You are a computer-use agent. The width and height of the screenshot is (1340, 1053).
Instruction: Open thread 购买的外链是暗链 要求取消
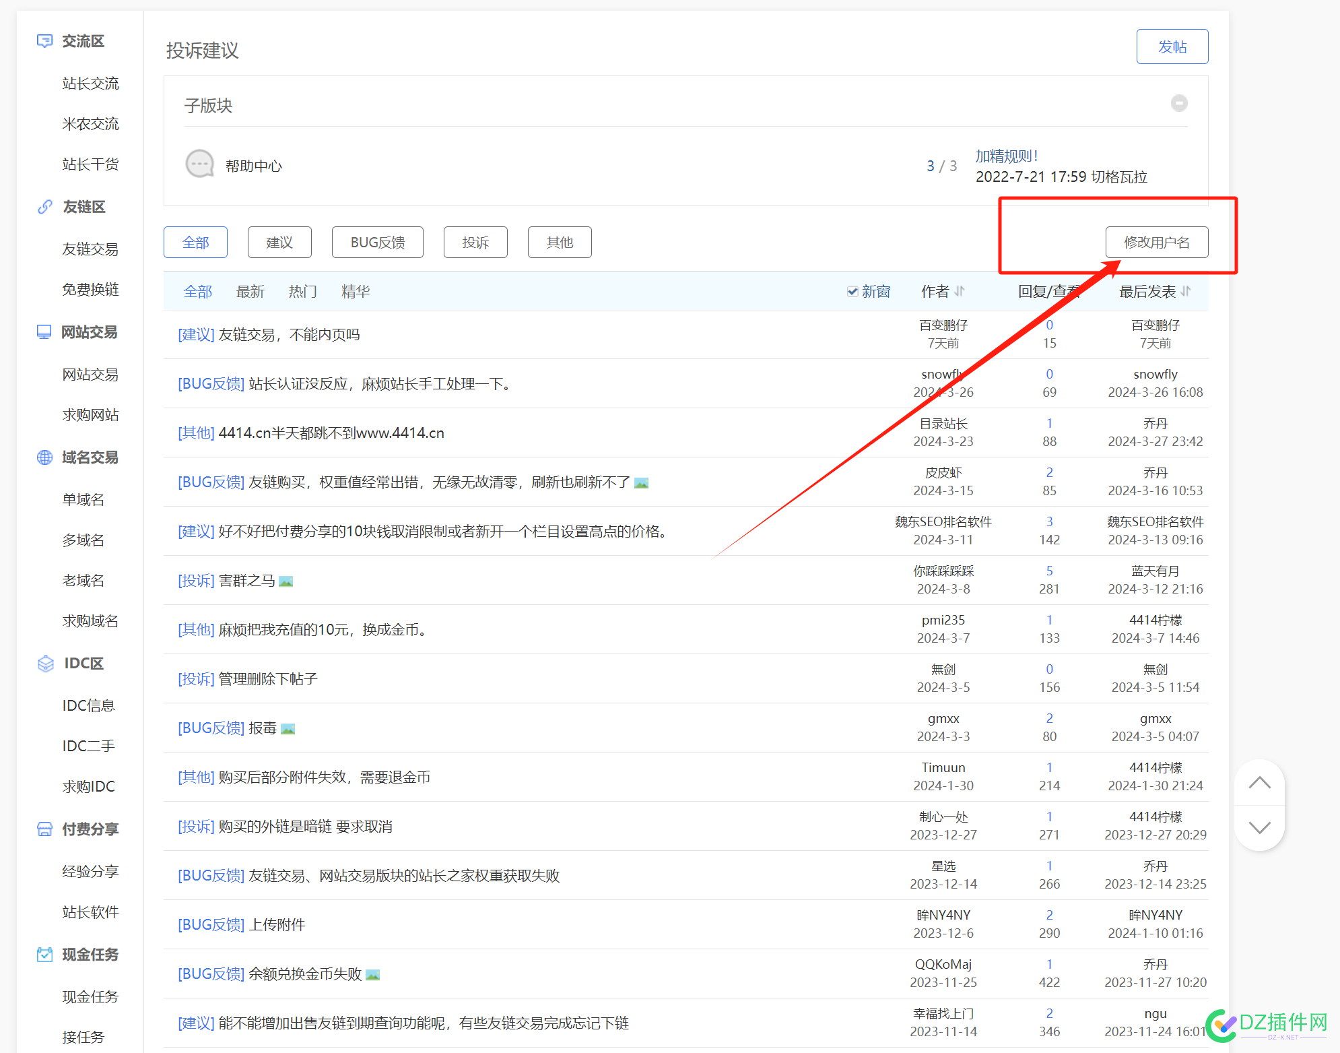click(x=306, y=827)
